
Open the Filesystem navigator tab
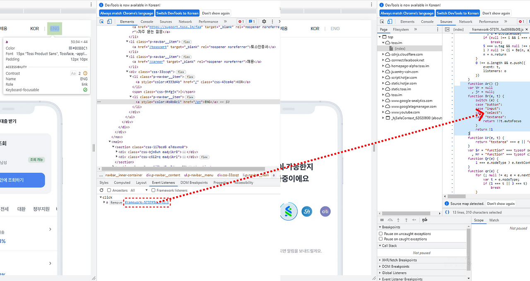pos(401,29)
